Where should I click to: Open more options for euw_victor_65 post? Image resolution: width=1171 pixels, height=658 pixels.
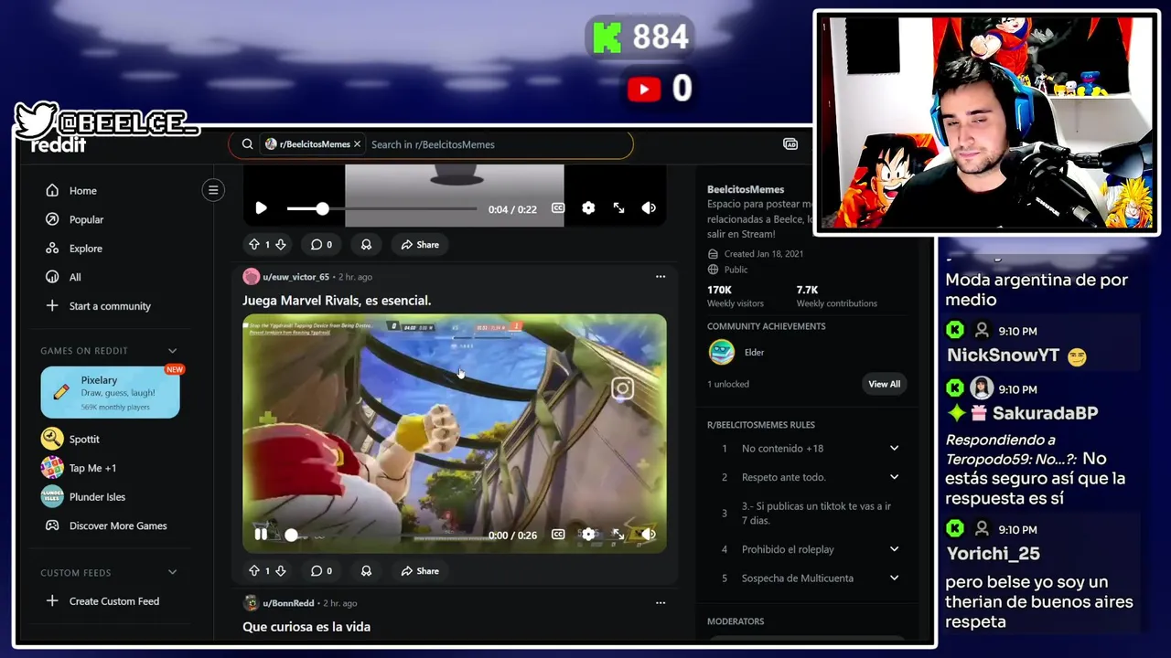pyautogui.click(x=661, y=277)
